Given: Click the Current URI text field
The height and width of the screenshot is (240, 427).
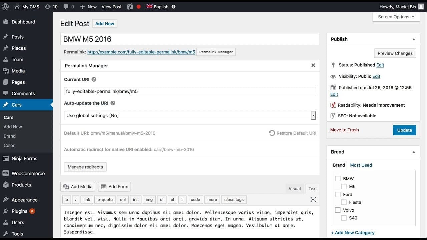Looking at the screenshot, I should pyautogui.click(x=189, y=91).
